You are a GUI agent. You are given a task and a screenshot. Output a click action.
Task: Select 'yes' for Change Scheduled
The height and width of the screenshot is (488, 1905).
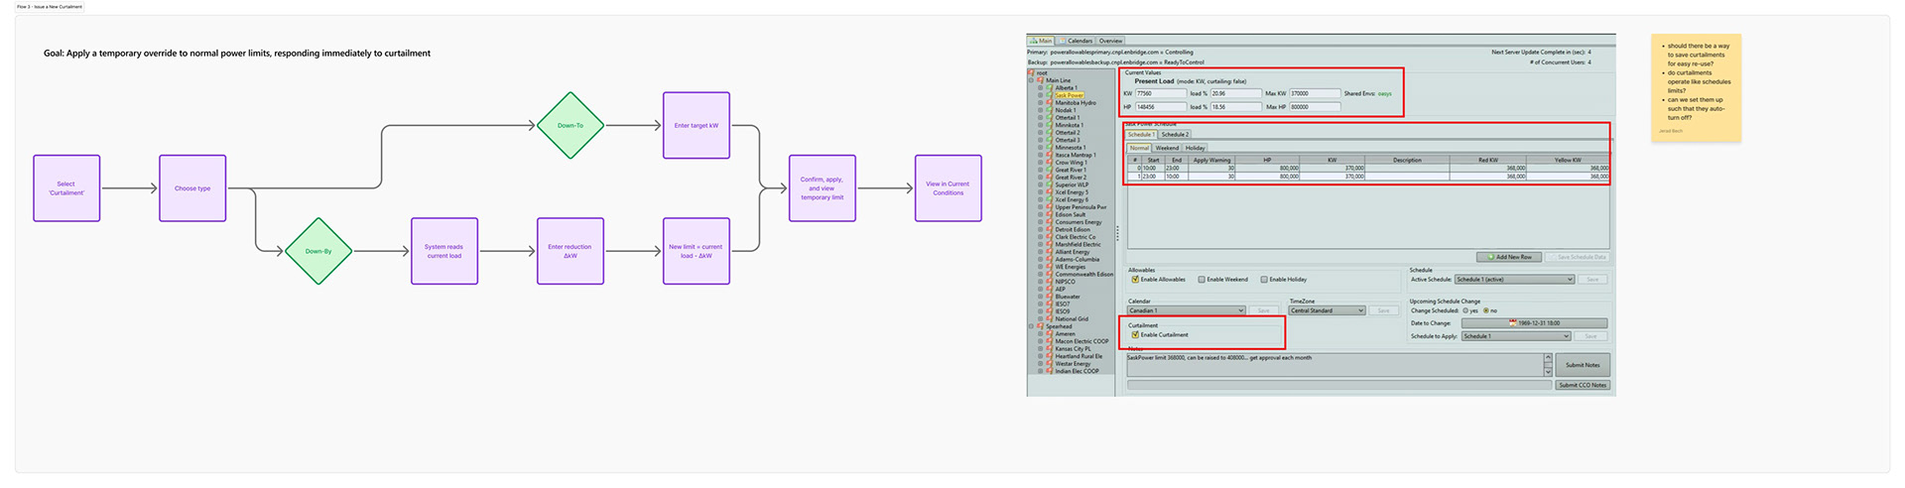point(1465,310)
